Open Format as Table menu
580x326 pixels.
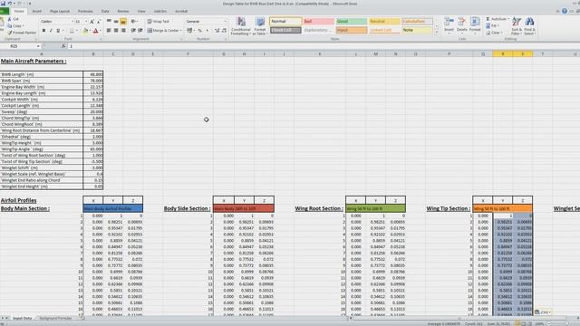[x=260, y=26]
